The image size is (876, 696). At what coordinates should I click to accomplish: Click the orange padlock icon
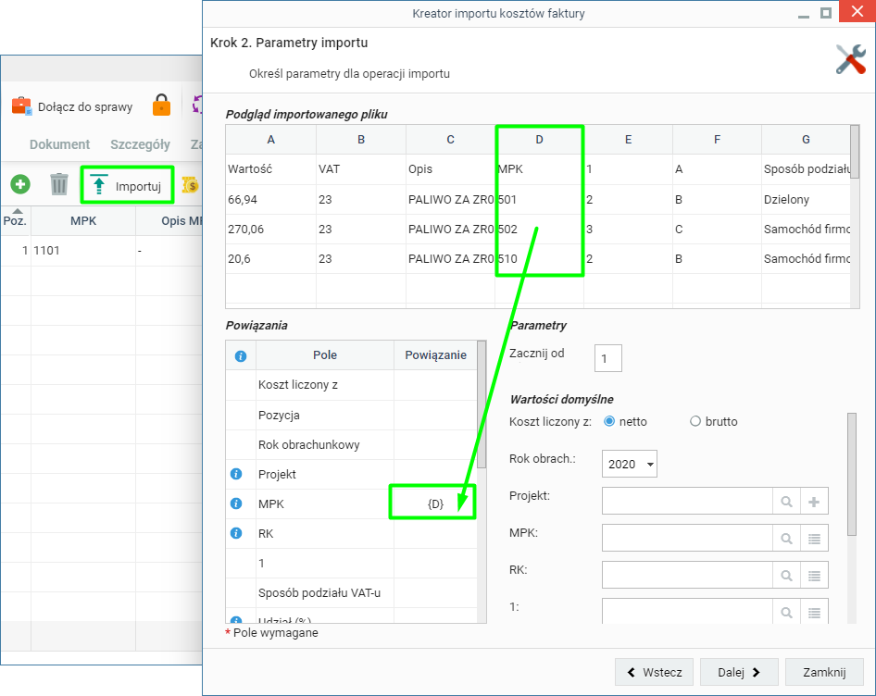click(x=161, y=105)
